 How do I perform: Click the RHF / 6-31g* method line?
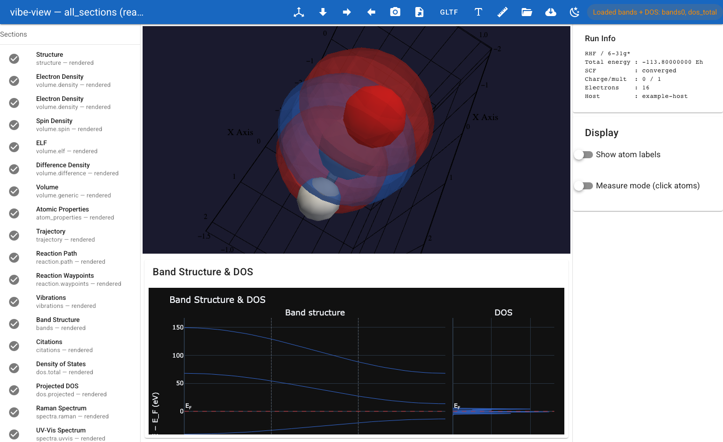[x=608, y=54]
